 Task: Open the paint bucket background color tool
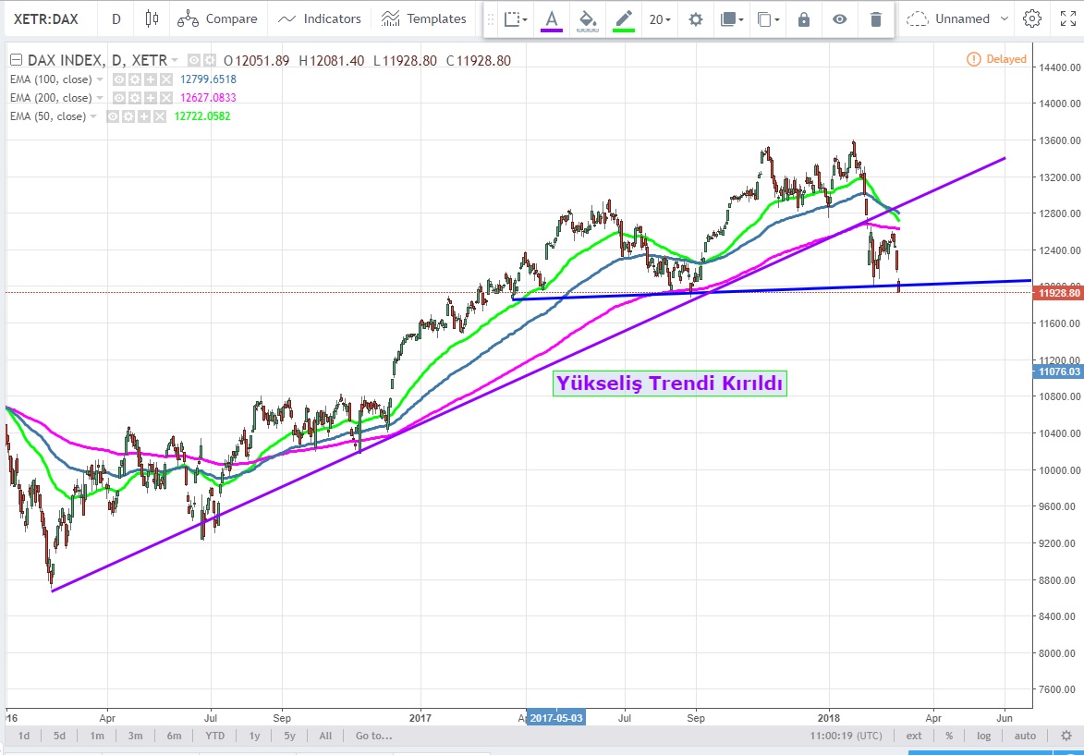[x=588, y=19]
